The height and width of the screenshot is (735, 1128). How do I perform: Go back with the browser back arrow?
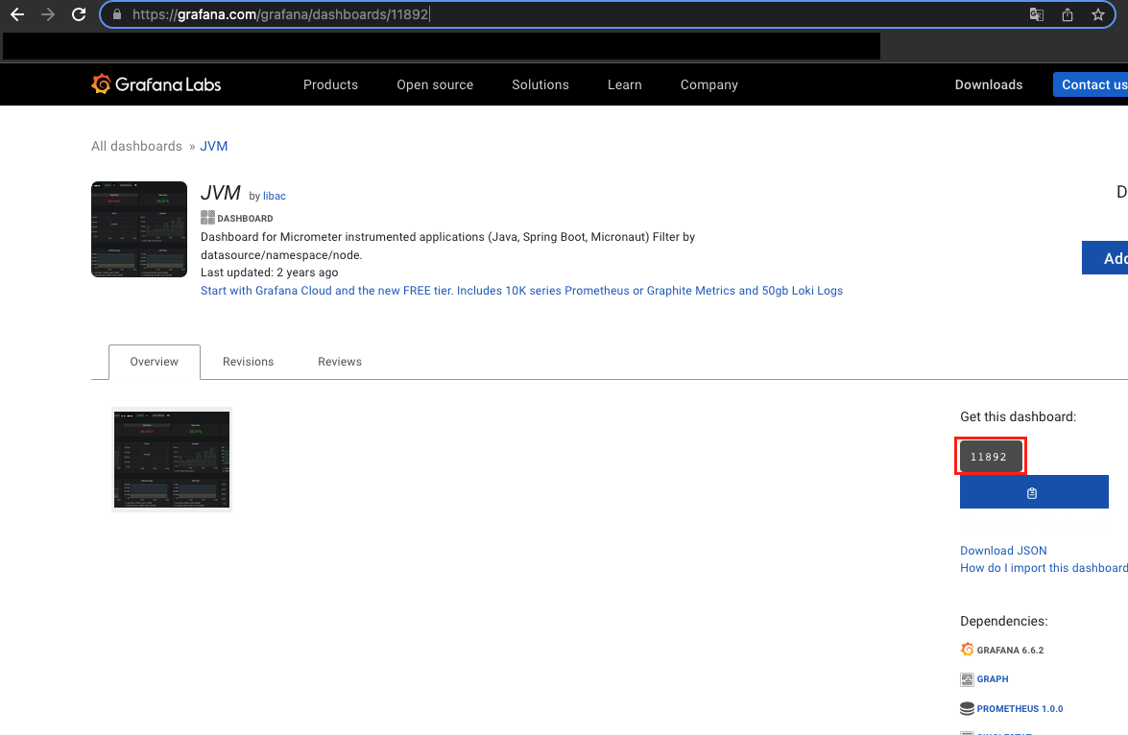[17, 14]
